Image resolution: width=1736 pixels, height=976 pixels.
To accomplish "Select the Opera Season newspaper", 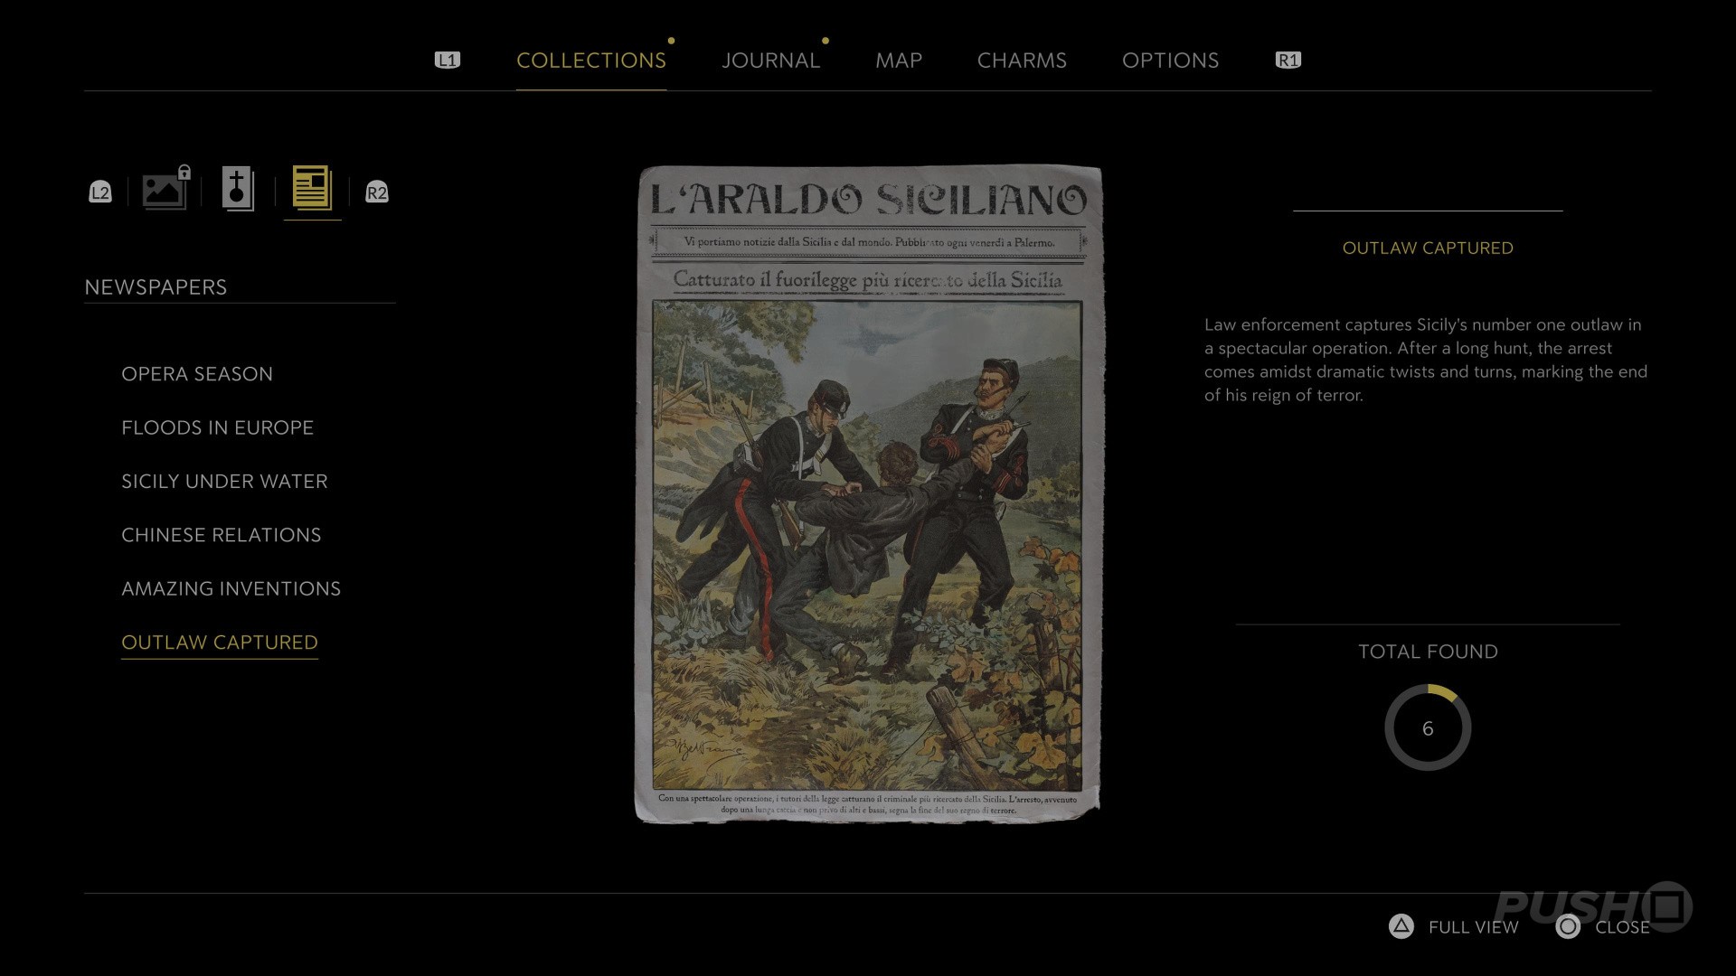I will [197, 374].
